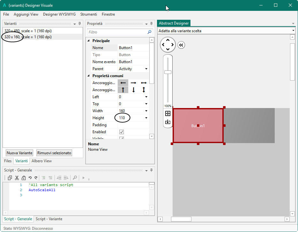This screenshot has height=232, width=298.
Task: Collapse the Proprietà comuni section
Action: pos(89,76)
